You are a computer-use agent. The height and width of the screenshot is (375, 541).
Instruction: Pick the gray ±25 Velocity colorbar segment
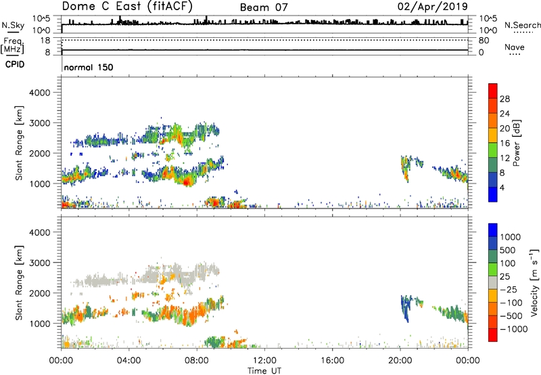[x=493, y=282]
